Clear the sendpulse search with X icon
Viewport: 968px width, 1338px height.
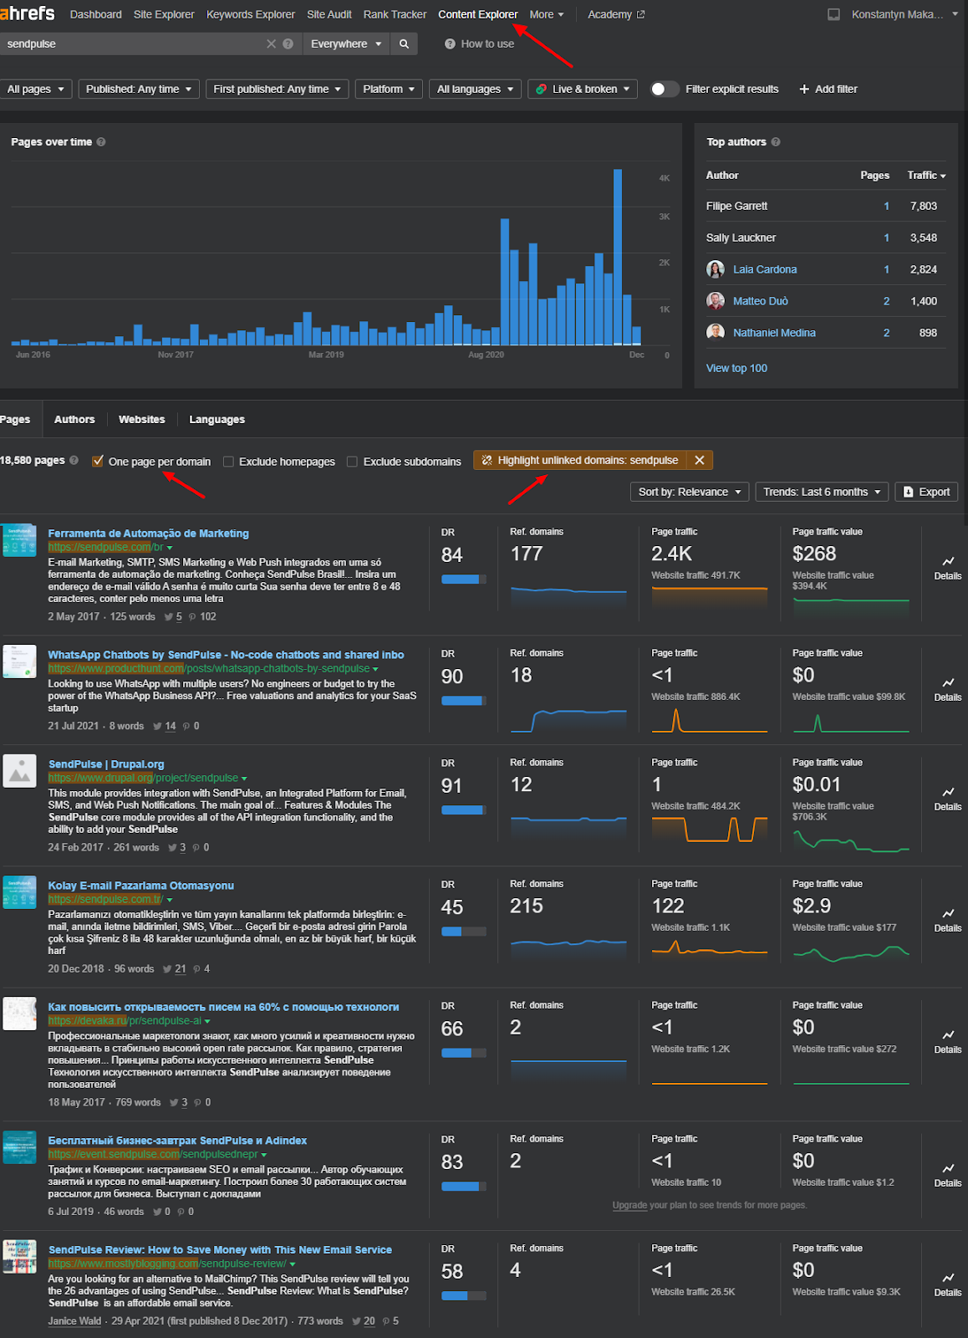coord(271,43)
